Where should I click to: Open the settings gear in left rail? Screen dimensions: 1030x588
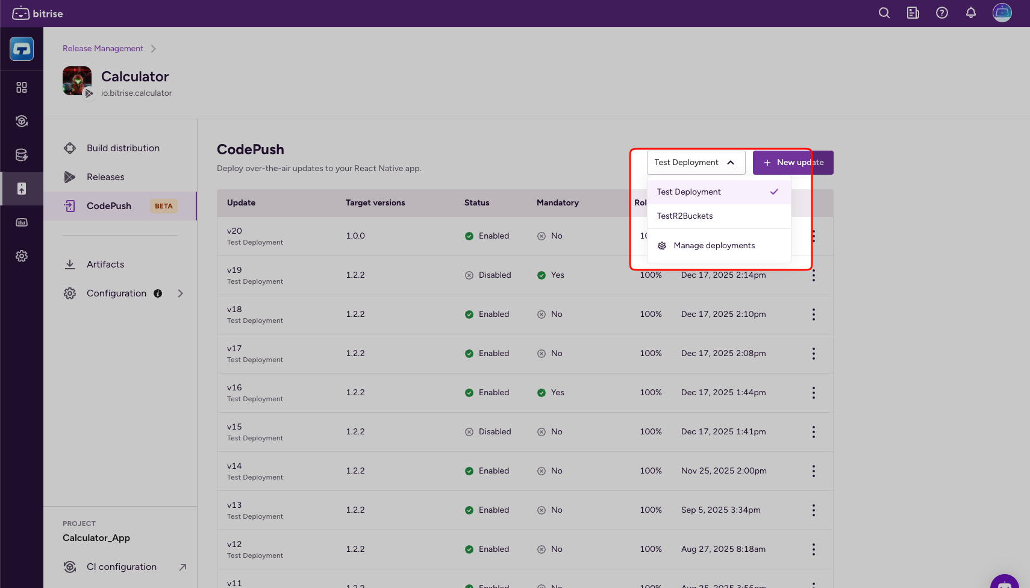click(x=22, y=256)
